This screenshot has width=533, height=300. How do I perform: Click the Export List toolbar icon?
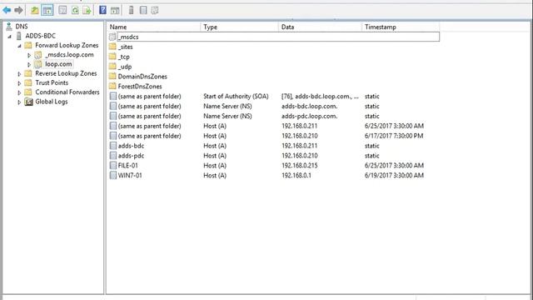pyautogui.click(x=87, y=10)
